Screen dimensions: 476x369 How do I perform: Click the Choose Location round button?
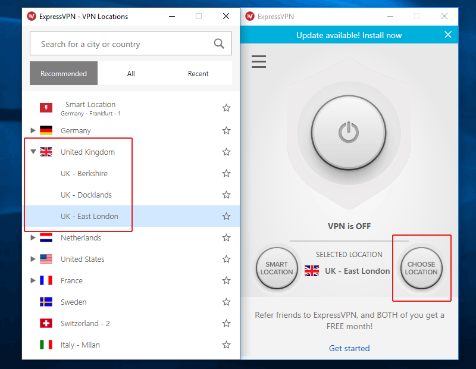coord(421,268)
